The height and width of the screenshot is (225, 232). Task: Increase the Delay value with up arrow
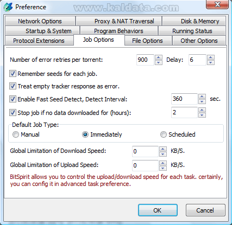[x=211, y=57]
